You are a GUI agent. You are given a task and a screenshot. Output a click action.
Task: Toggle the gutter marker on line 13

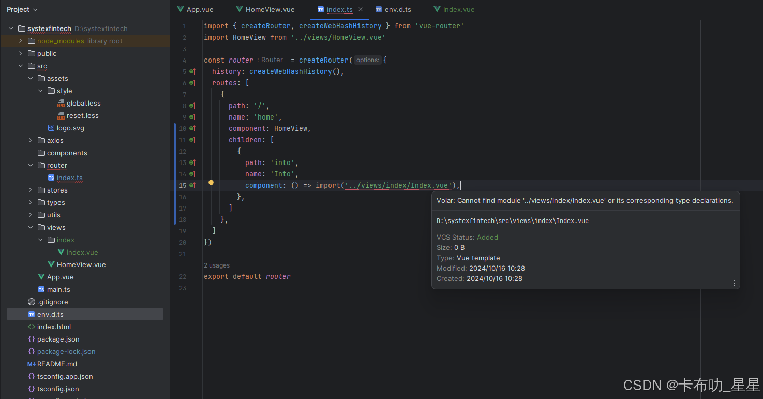(x=191, y=162)
